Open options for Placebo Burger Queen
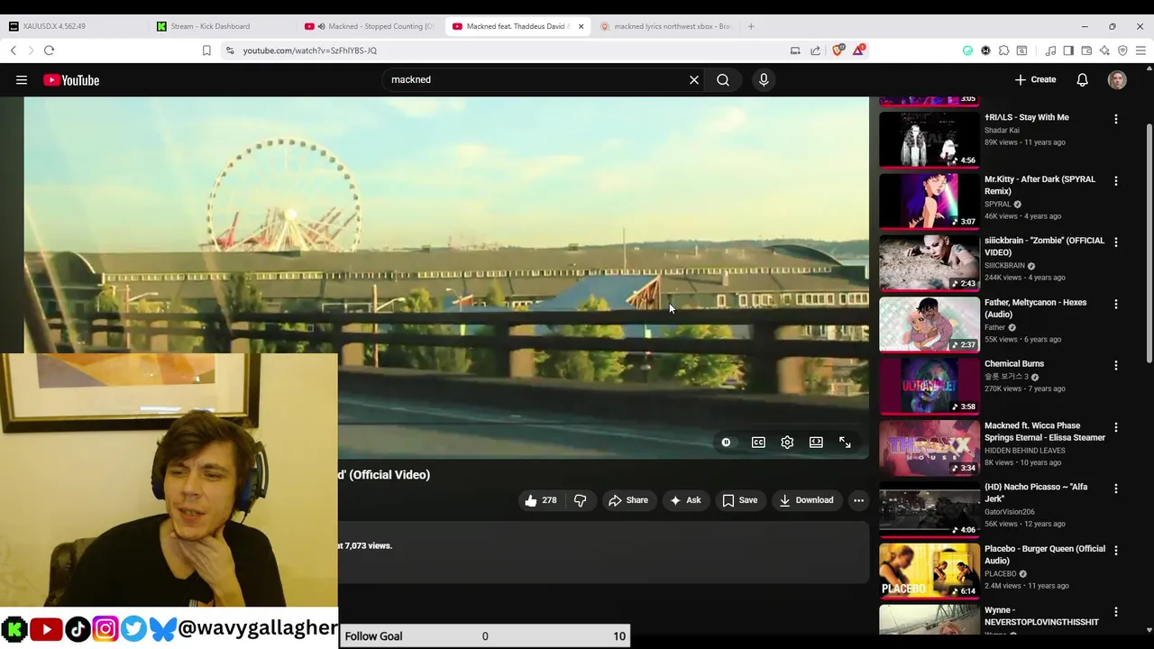The image size is (1154, 649). pyautogui.click(x=1116, y=551)
